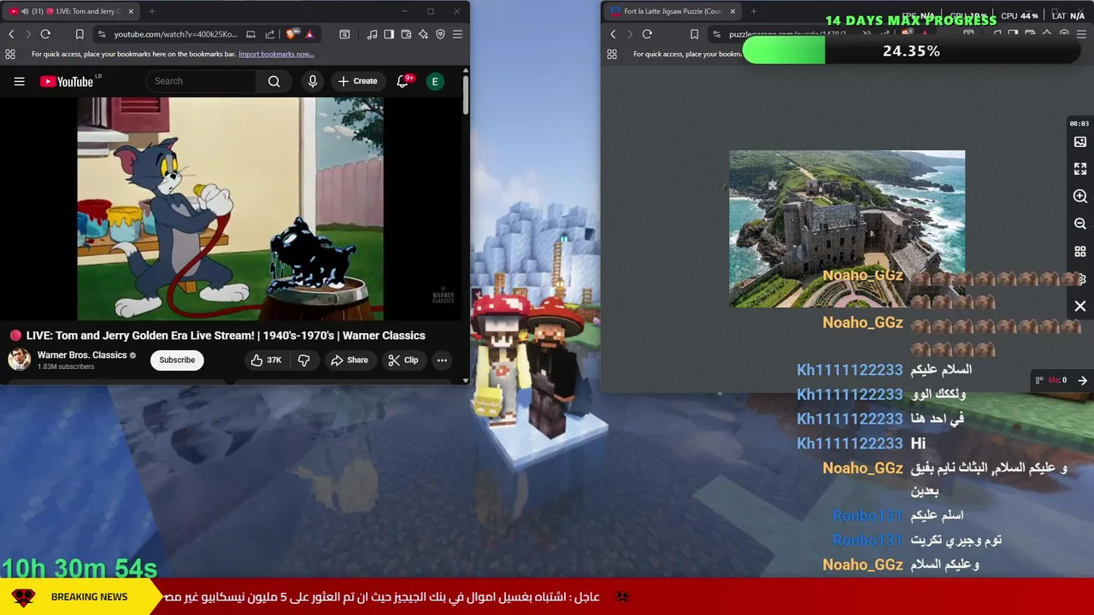Click the arrow next to Me: 0 score
The image size is (1094, 615).
1082,380
